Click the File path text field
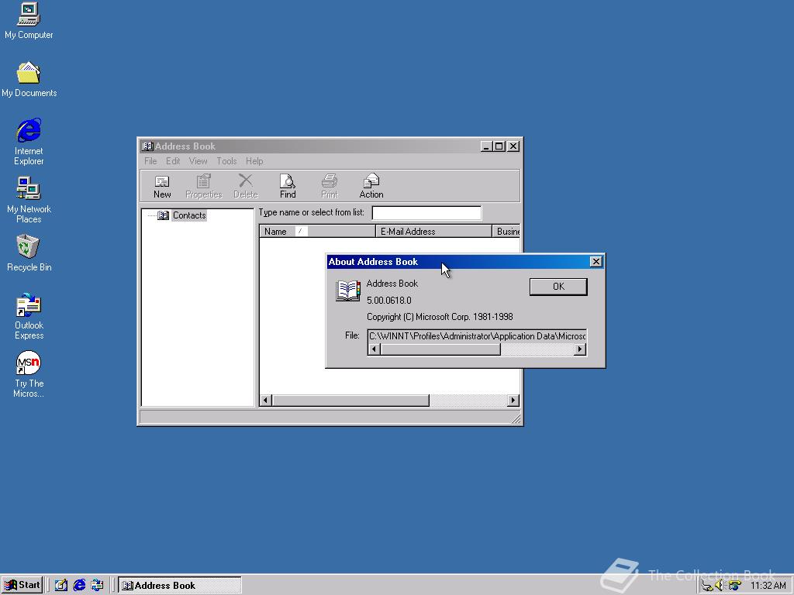794x595 pixels. tap(477, 336)
